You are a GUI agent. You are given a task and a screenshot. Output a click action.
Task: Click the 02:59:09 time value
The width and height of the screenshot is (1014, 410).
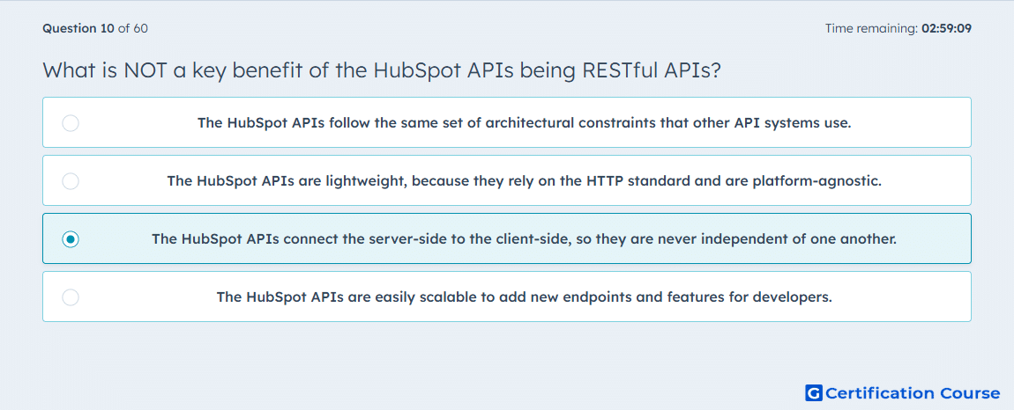[x=947, y=28]
